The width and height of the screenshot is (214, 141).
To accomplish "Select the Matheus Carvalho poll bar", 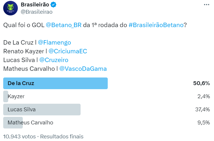I will [x=13, y=123].
